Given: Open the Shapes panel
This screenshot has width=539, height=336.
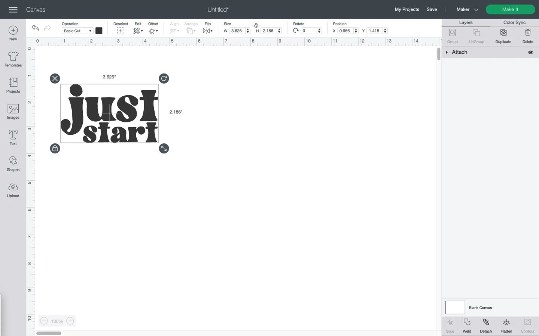Looking at the screenshot, I should (x=13, y=164).
